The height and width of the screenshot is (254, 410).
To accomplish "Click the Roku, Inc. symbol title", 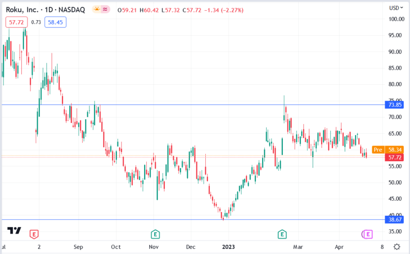I will click(45, 10).
